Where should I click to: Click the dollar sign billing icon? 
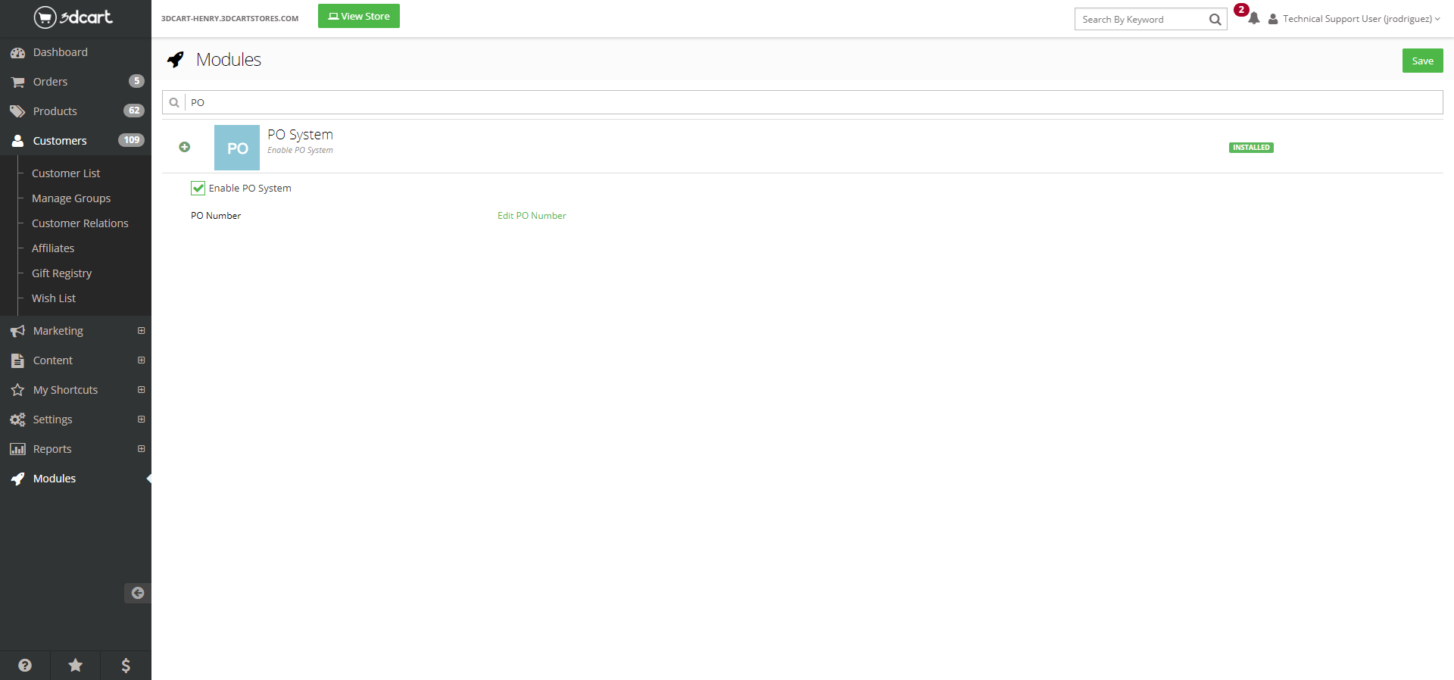coord(126,665)
